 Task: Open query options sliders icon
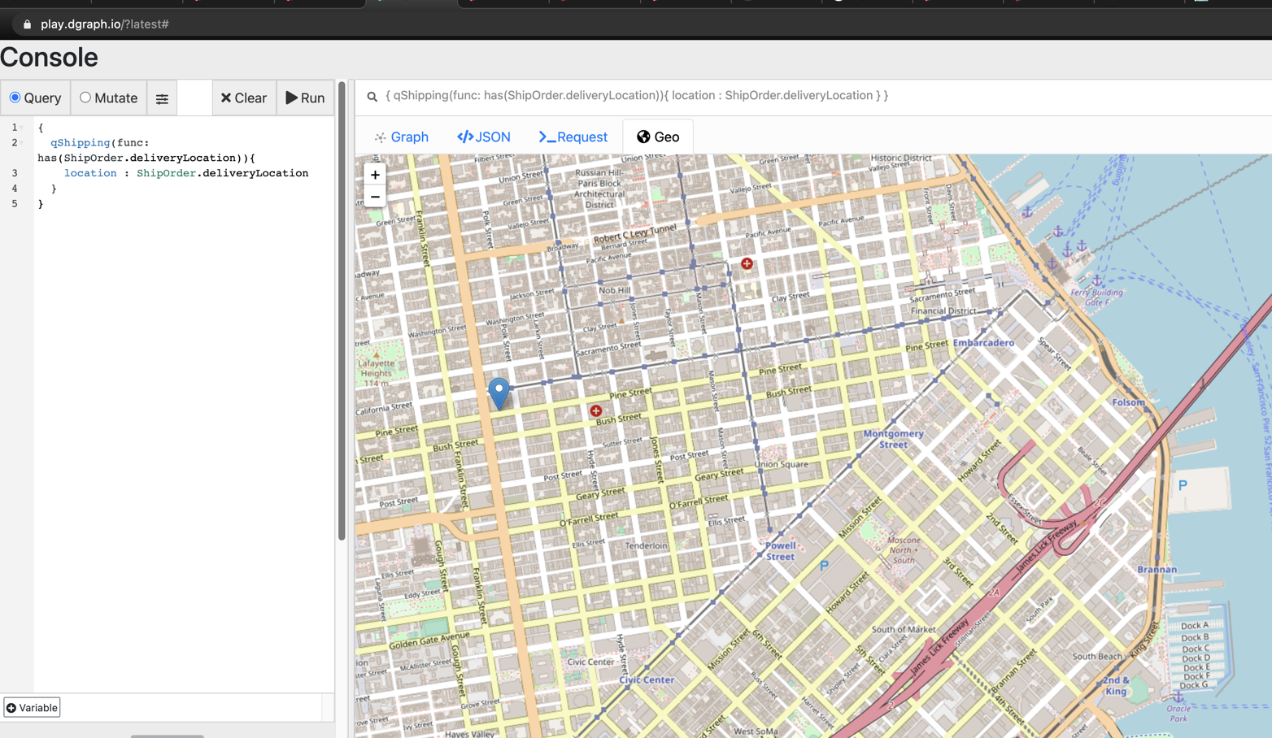162,98
